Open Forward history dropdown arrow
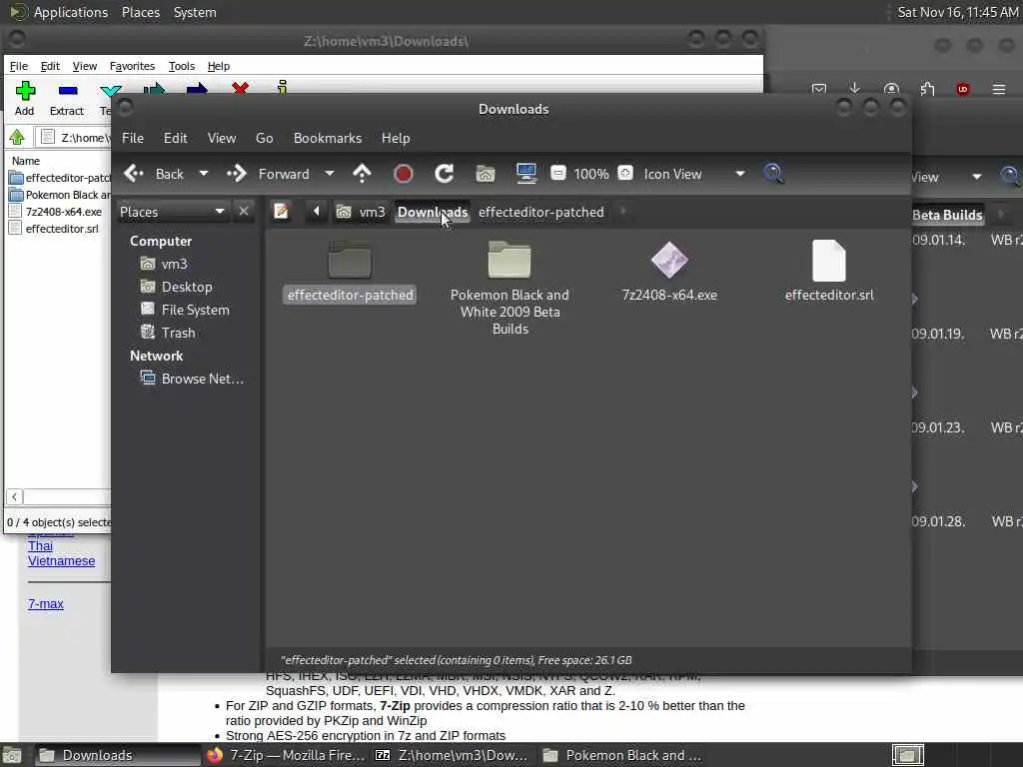1023x767 pixels. click(x=330, y=174)
